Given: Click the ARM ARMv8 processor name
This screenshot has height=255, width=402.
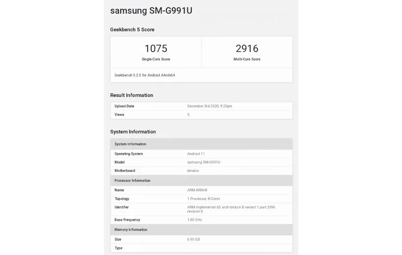Looking at the screenshot, I should (x=200, y=190).
